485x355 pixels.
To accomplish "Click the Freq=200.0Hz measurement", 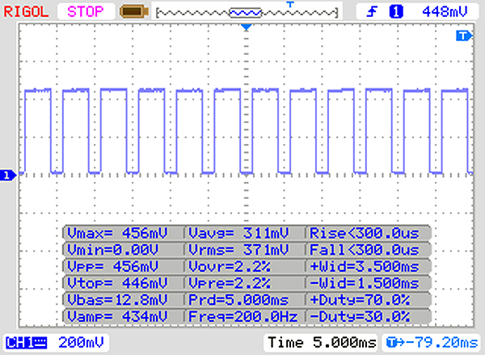I will click(x=243, y=316).
